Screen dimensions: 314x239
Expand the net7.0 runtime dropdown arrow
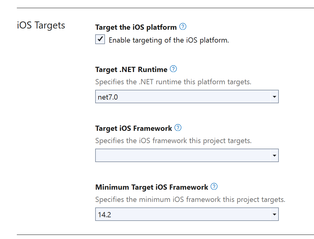274,97
